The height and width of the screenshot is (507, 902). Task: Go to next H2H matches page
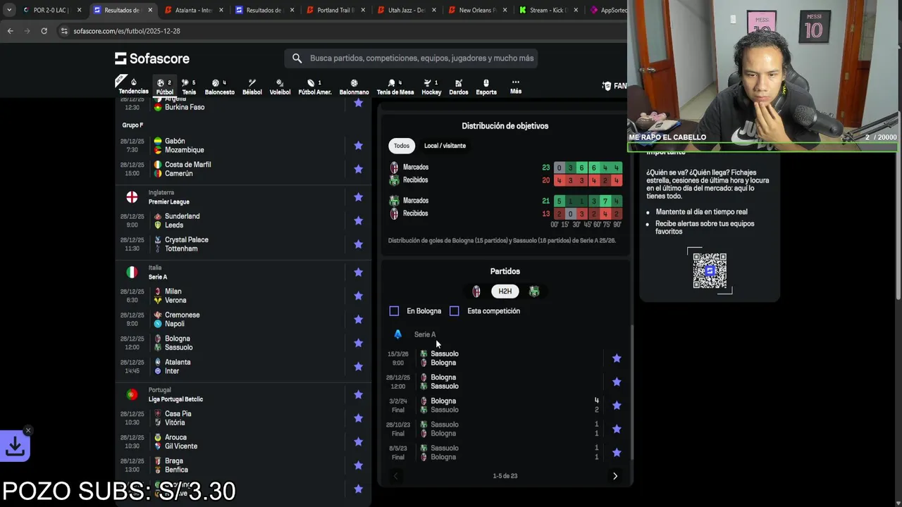[614, 476]
